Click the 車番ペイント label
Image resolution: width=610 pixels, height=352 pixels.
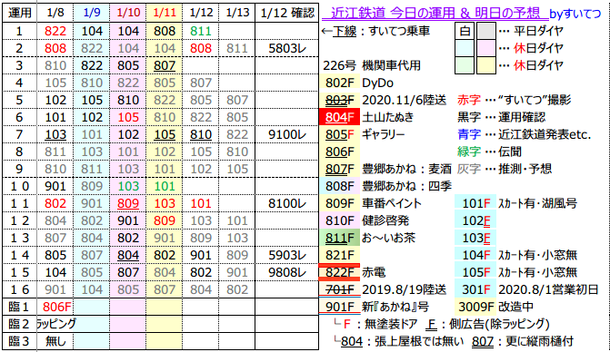click(392, 203)
